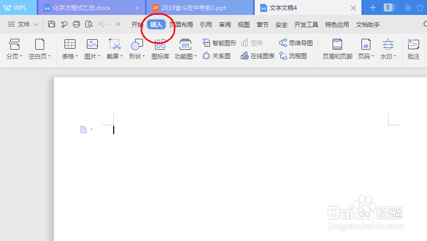Expand the 页码 dropdown arrow

[372, 56]
